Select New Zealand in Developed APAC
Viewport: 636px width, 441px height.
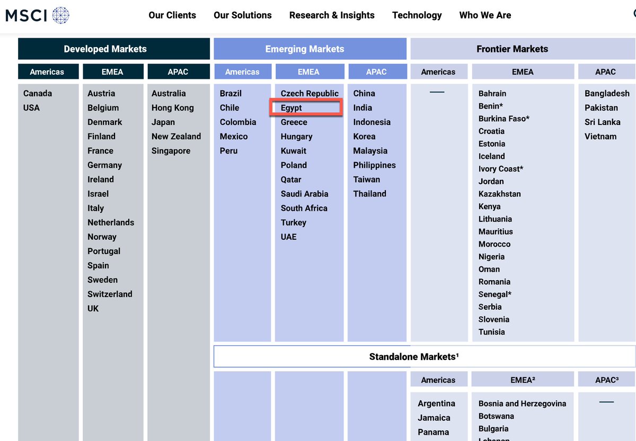pos(176,136)
